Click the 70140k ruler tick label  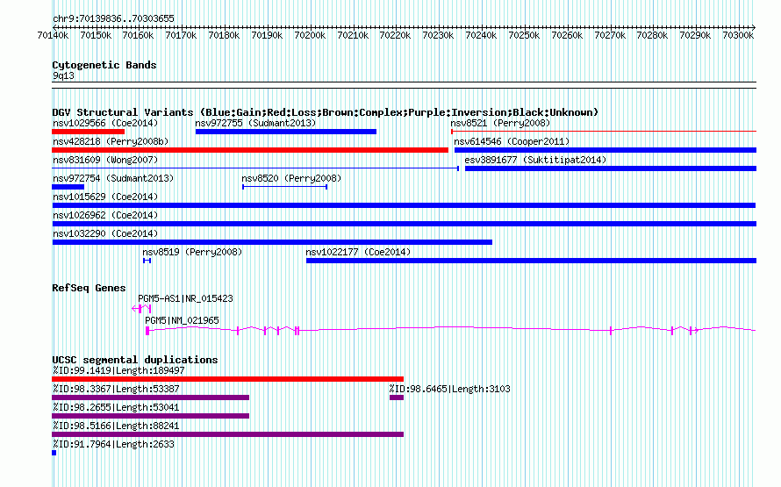tap(54, 35)
